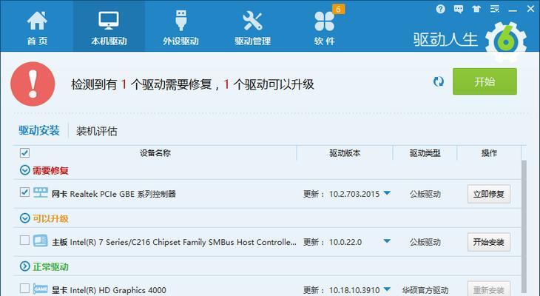The height and width of the screenshot is (296, 540).
Task: Toggle the select-all checkbox in header
Action: pyautogui.click(x=24, y=152)
